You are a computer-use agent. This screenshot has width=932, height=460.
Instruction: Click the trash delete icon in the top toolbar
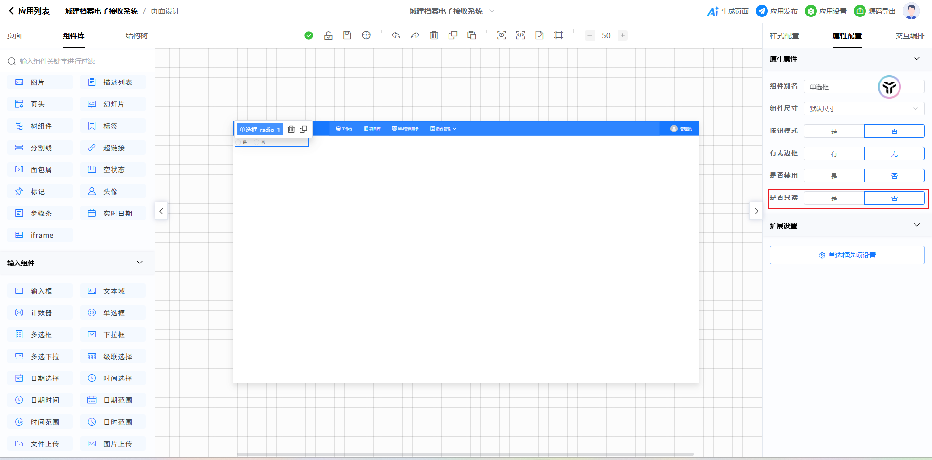pyautogui.click(x=434, y=35)
